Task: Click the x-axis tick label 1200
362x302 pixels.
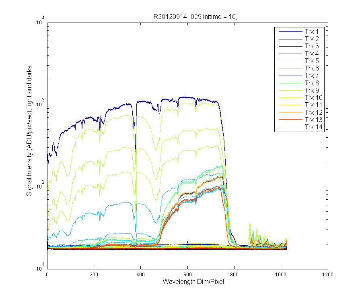Action: (x=328, y=275)
